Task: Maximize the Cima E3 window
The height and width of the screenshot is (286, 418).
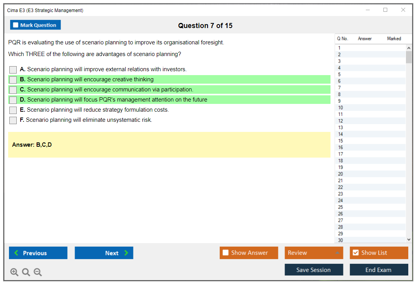Action: 385,10
